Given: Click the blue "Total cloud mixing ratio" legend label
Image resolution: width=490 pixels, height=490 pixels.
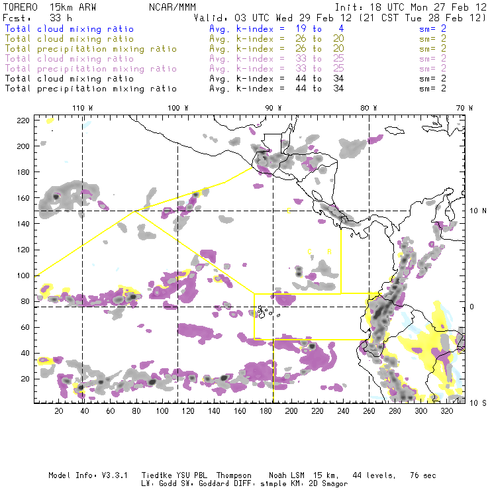Looking at the screenshot, I should [x=70, y=28].
